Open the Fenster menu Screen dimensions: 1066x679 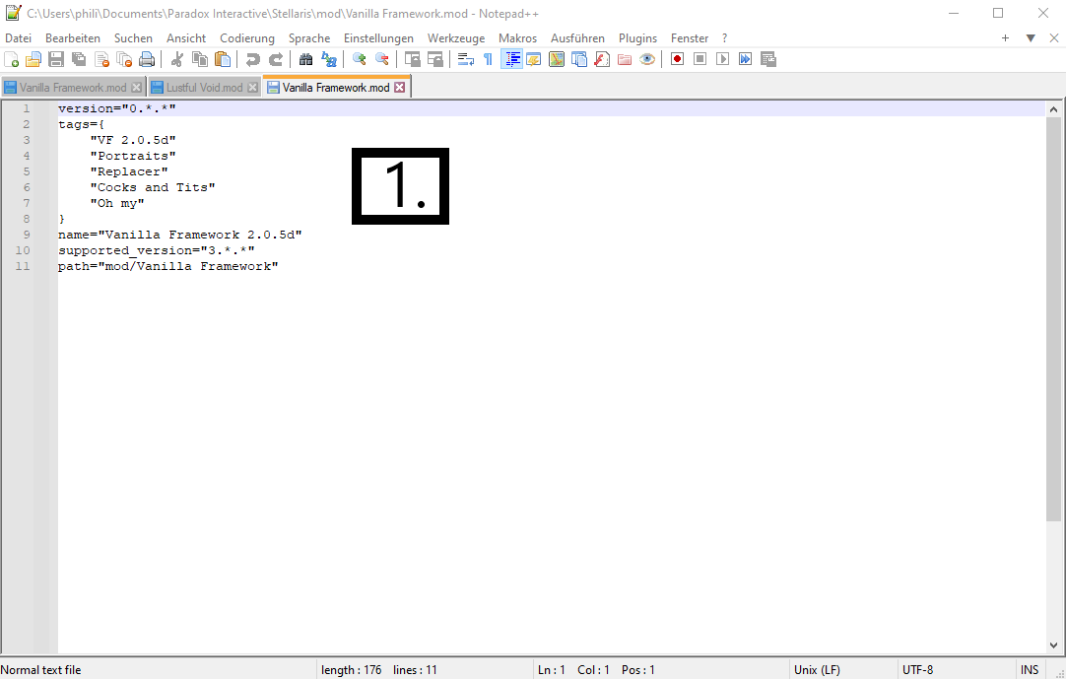(690, 38)
